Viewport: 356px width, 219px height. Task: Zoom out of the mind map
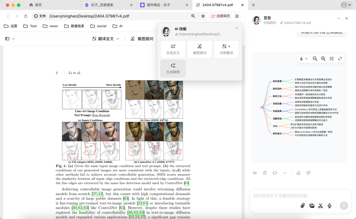pyautogui.click(x=315, y=58)
